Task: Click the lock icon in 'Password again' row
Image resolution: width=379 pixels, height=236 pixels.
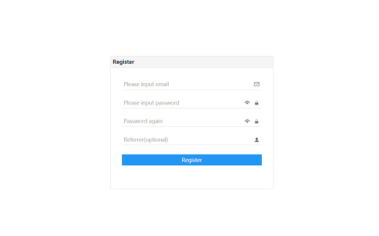Action: coord(256,122)
